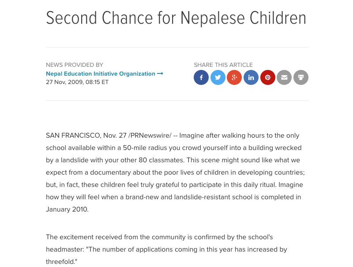Share the article on LinkedIn
The height and width of the screenshot is (267, 353).
[251, 77]
